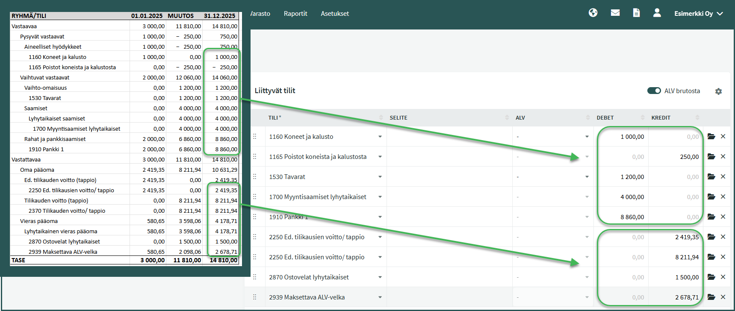
Task: Remove the 1530 Tavarat row
Action: pos(723,177)
